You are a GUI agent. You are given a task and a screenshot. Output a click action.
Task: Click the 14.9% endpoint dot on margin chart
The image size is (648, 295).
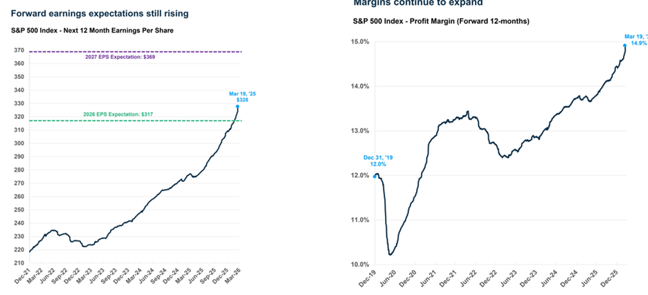(x=624, y=46)
